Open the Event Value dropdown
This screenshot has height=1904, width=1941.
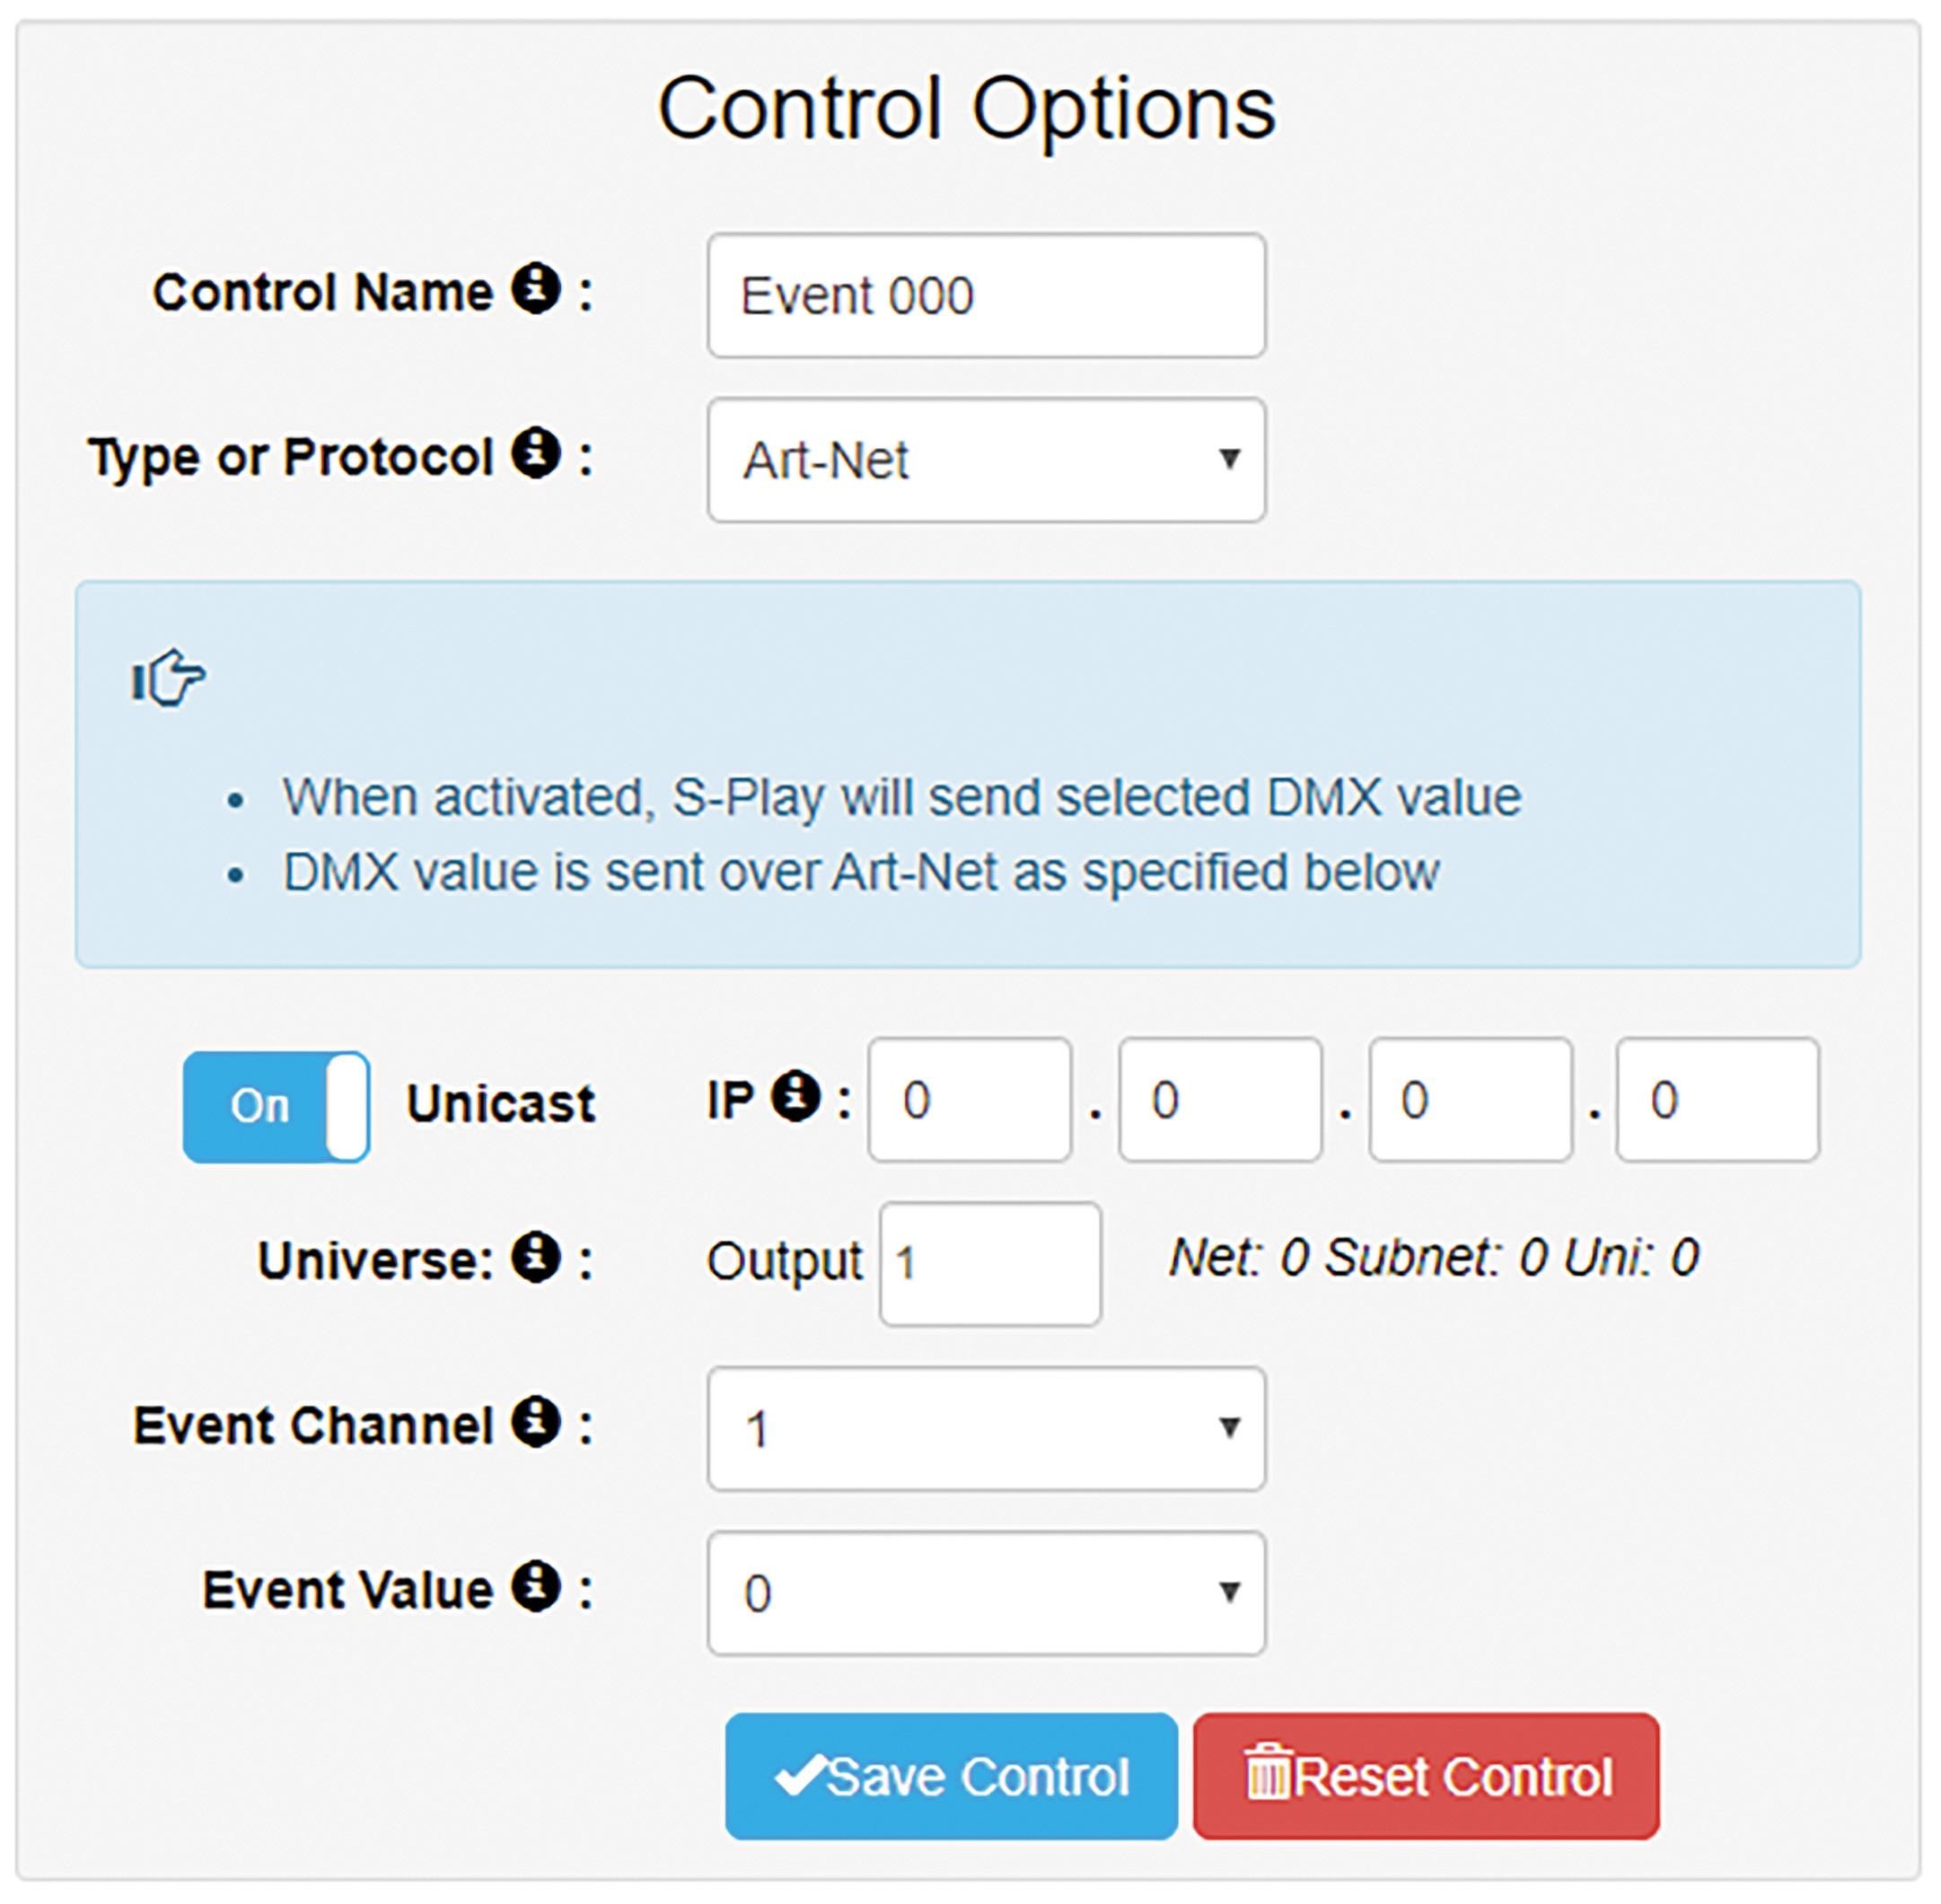tap(986, 1593)
